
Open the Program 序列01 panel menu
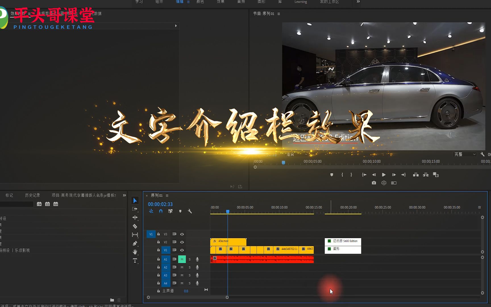(279, 14)
